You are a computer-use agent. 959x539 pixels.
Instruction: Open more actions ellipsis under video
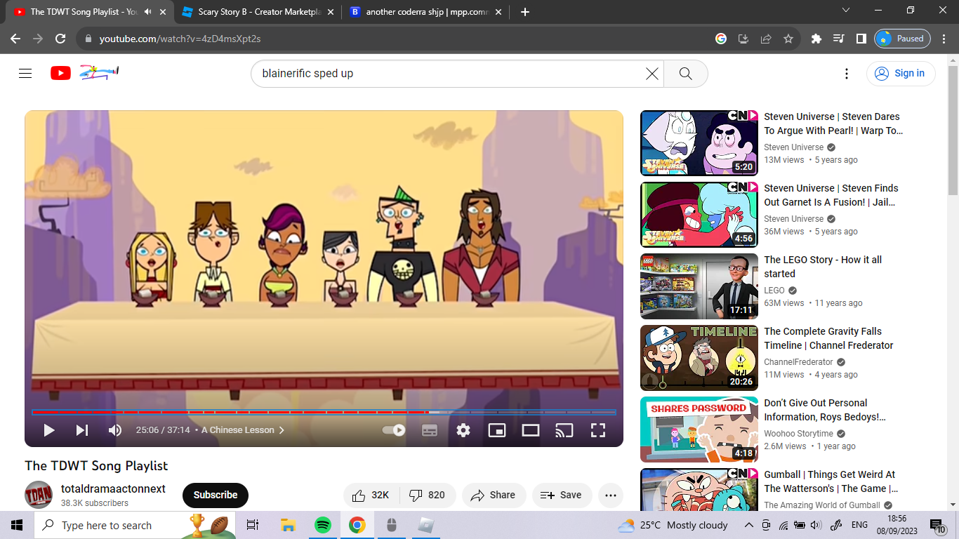[x=611, y=495]
